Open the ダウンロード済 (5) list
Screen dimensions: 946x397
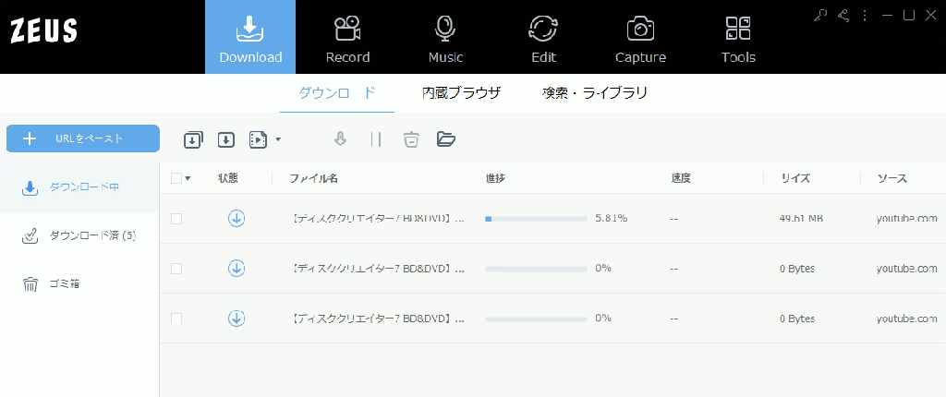point(80,236)
